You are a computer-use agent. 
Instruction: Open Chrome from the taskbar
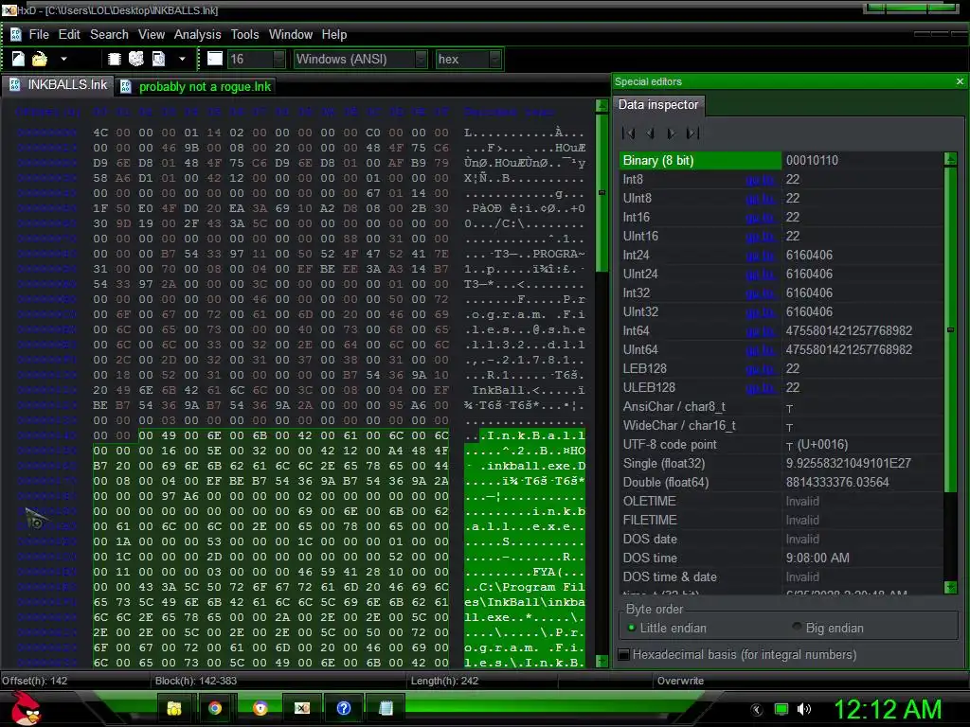[215, 708]
